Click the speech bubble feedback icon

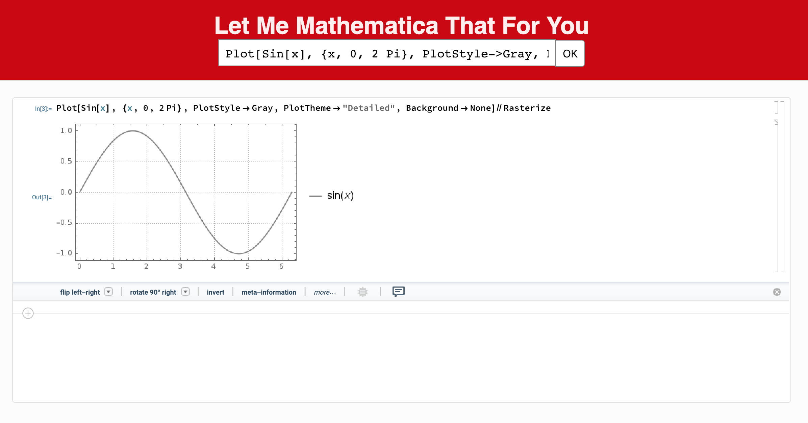(398, 291)
